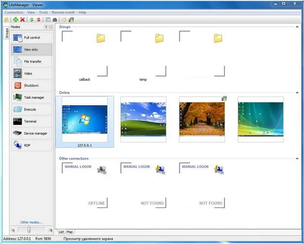Click the table view toolbar icon
The height and width of the screenshot is (244, 304).
48,20
